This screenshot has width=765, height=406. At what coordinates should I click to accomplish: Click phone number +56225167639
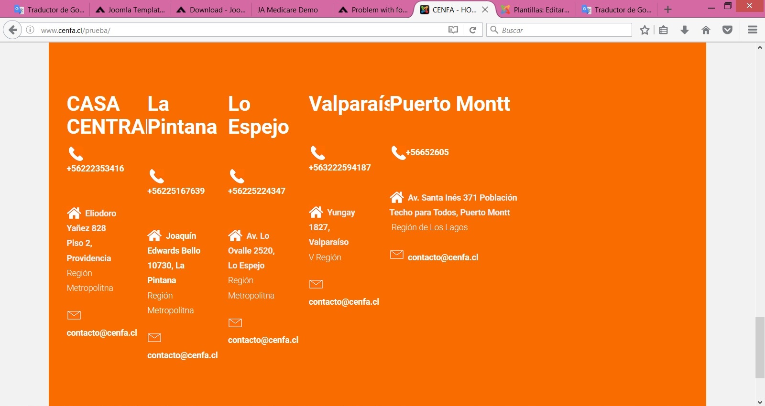pos(176,191)
